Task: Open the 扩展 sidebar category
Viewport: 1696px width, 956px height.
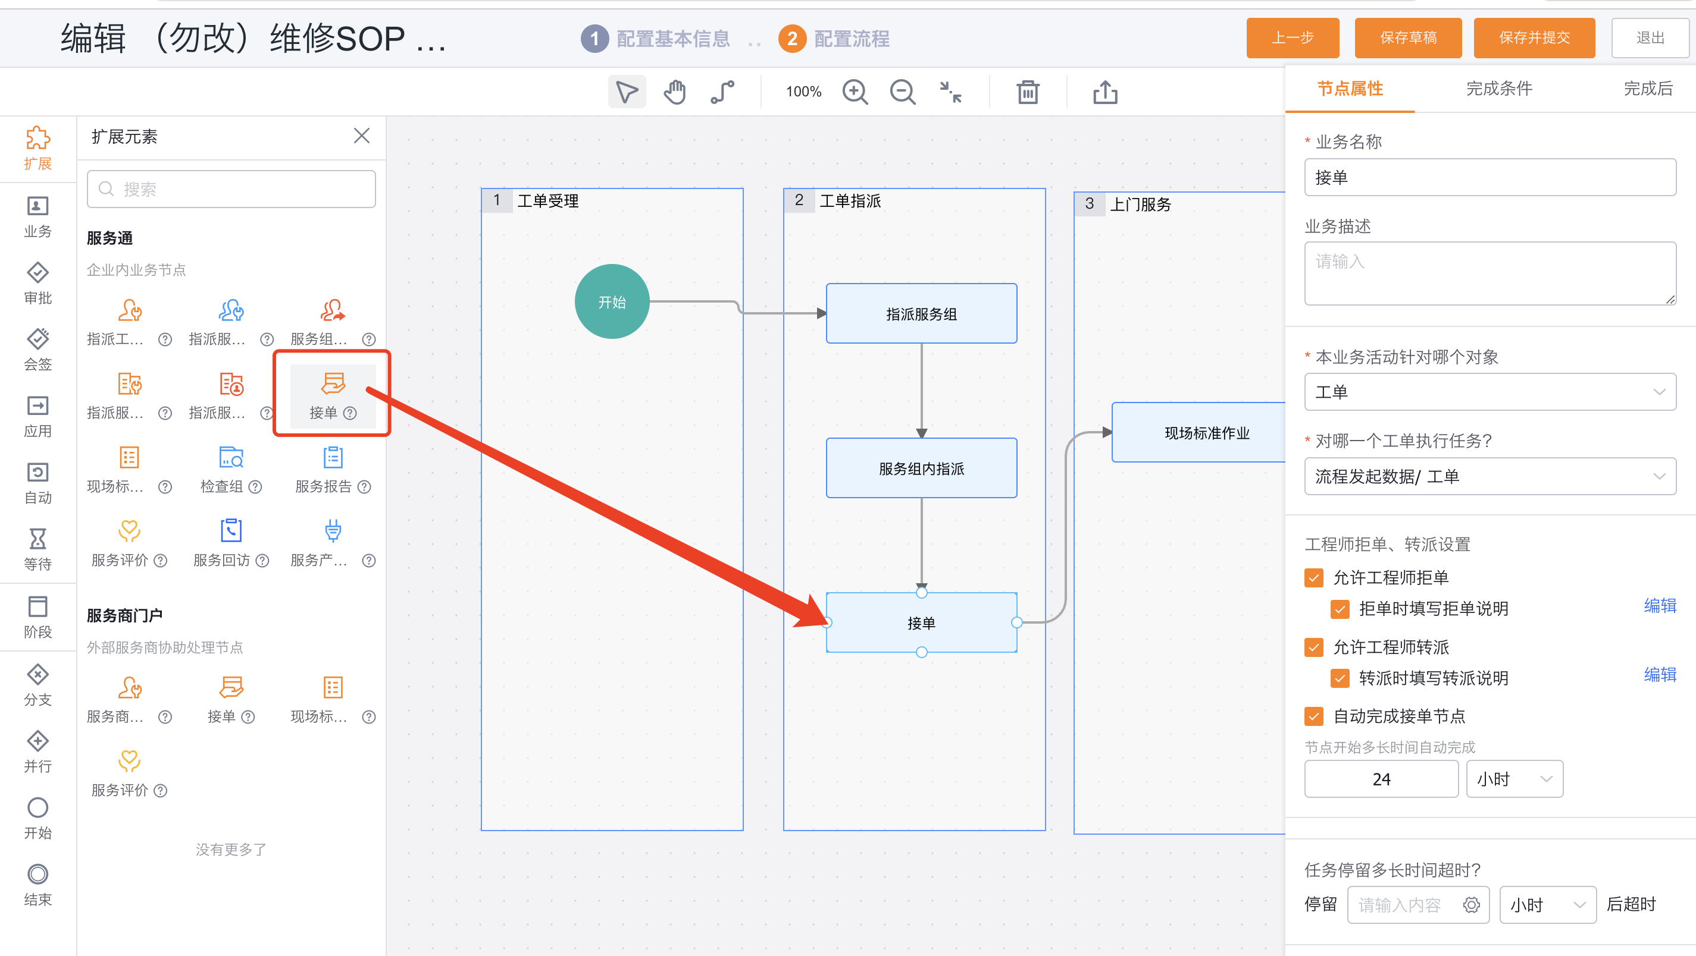Action: pos(37,148)
